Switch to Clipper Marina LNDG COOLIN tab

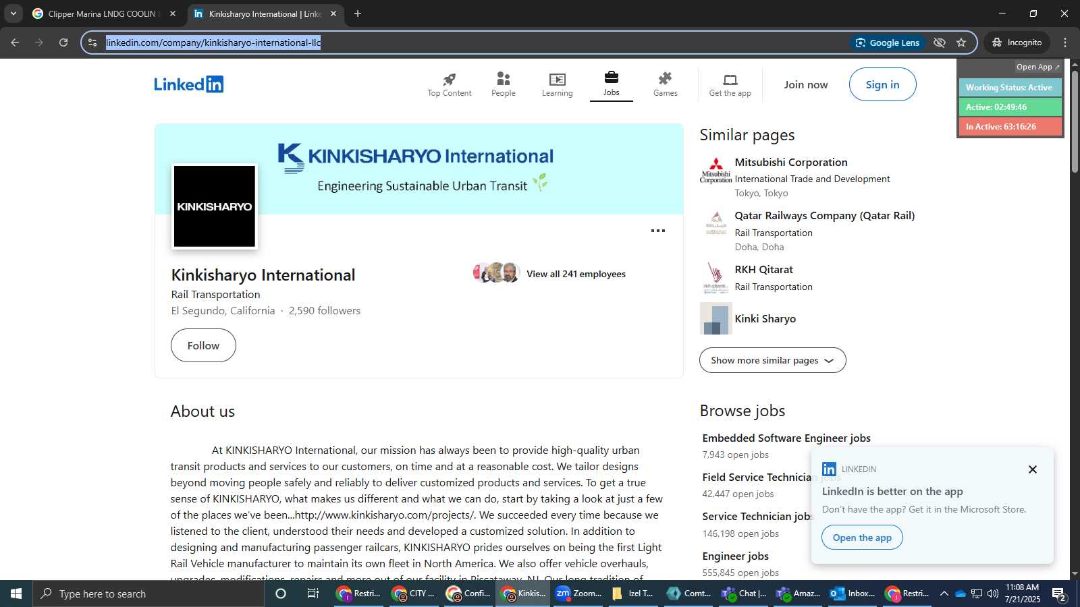point(104,13)
